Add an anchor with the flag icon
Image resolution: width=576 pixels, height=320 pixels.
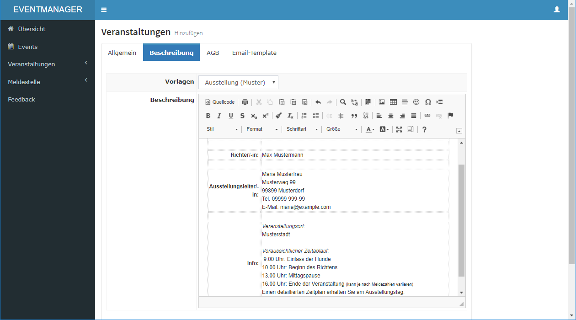[450, 116]
